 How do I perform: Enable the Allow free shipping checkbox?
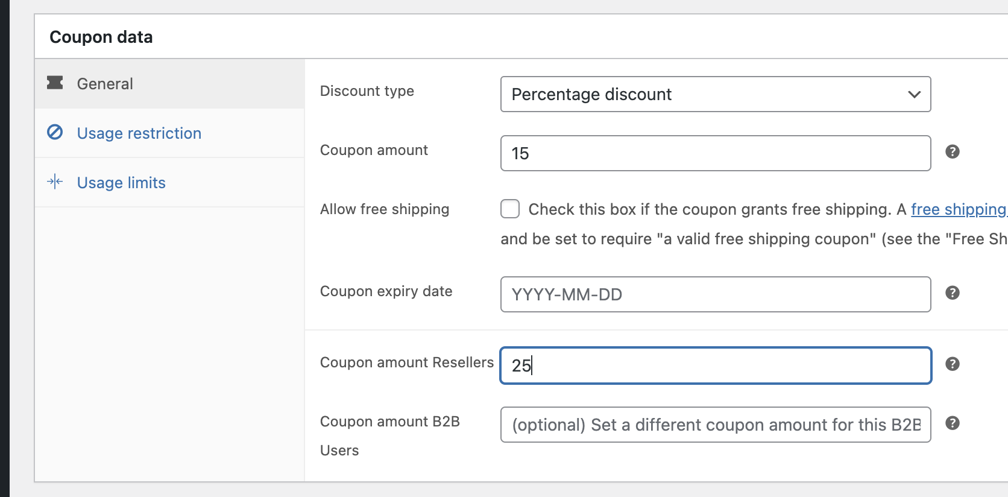pos(510,209)
